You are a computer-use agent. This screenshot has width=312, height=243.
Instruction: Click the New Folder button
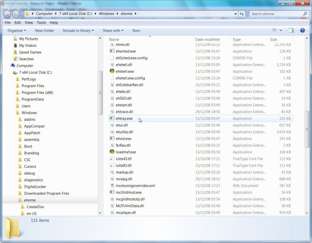pos(45,31)
